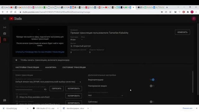Image resolution: width=199 pixels, height=112 pixels.
Task: Click the Сбросить stream key button
Action: pyautogui.click(x=57, y=88)
